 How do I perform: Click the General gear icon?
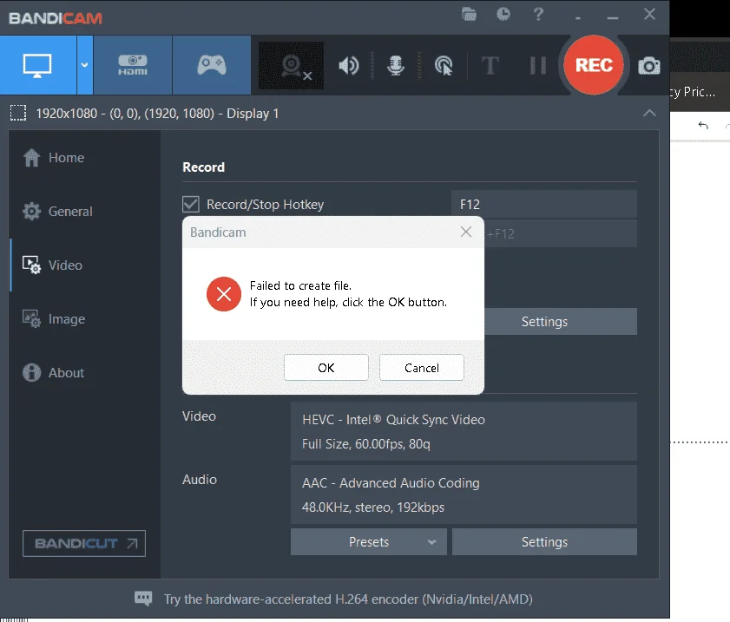point(31,211)
